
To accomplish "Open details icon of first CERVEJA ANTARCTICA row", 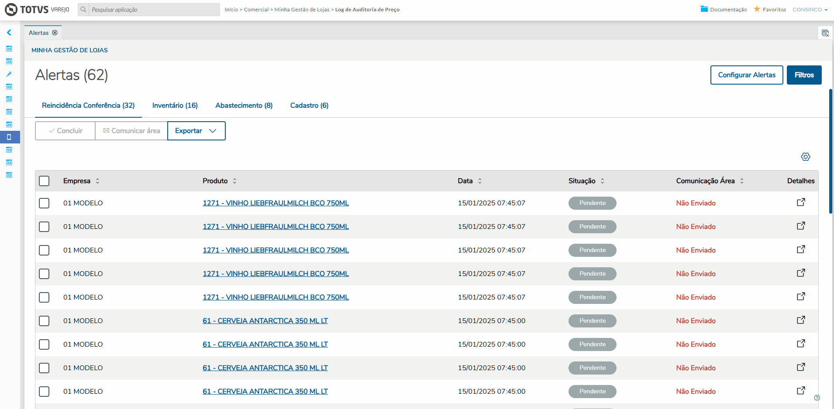I will (x=801, y=320).
